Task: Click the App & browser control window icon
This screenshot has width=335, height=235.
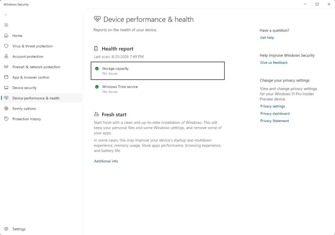Action: tap(6, 77)
